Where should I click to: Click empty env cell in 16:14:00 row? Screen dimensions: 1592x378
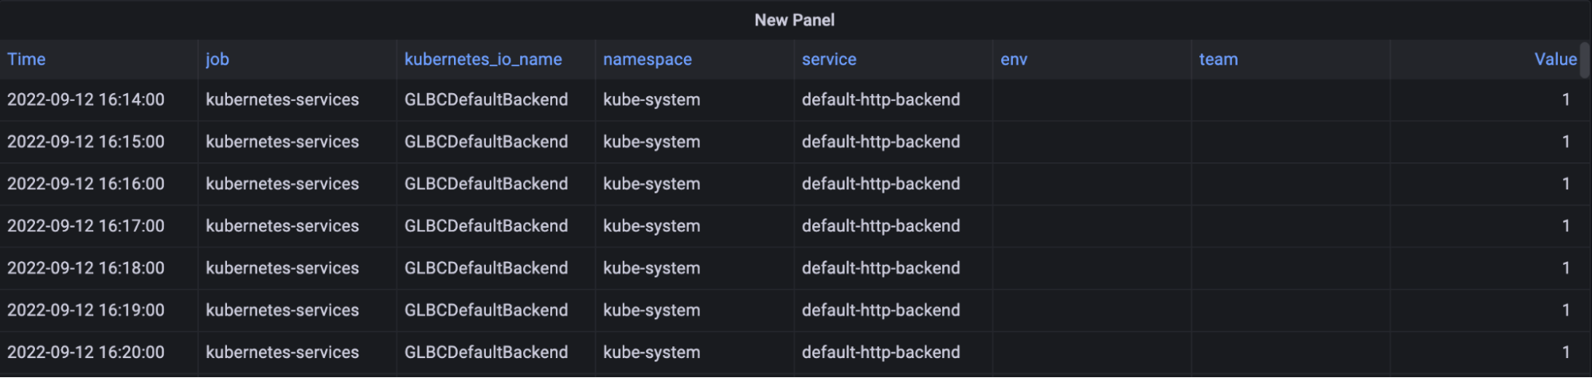[x=1091, y=99]
